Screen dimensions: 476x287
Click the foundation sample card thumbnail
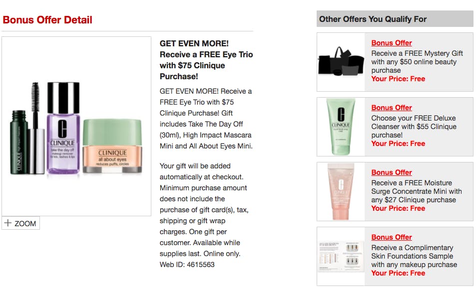tap(341, 256)
